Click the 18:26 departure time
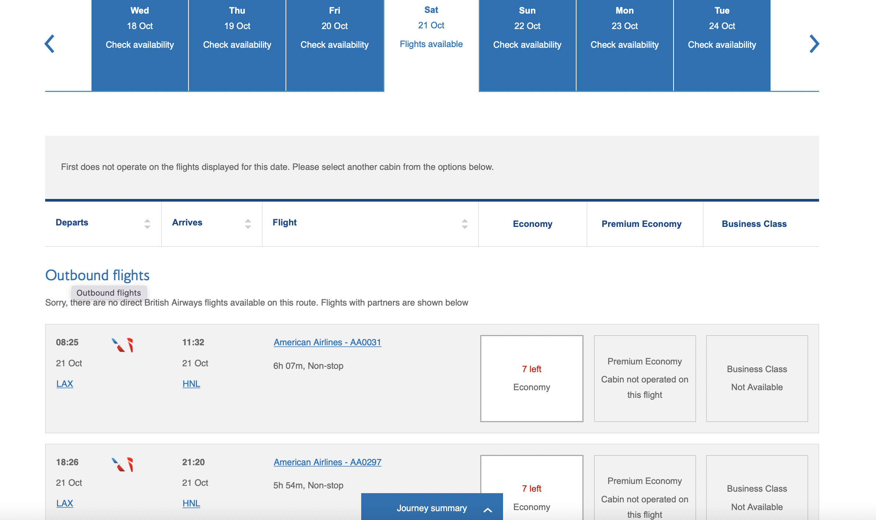 pos(67,462)
